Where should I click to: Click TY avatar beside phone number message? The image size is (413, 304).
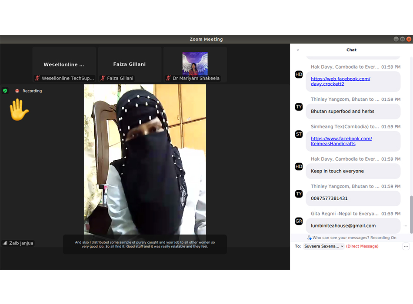tap(299, 194)
